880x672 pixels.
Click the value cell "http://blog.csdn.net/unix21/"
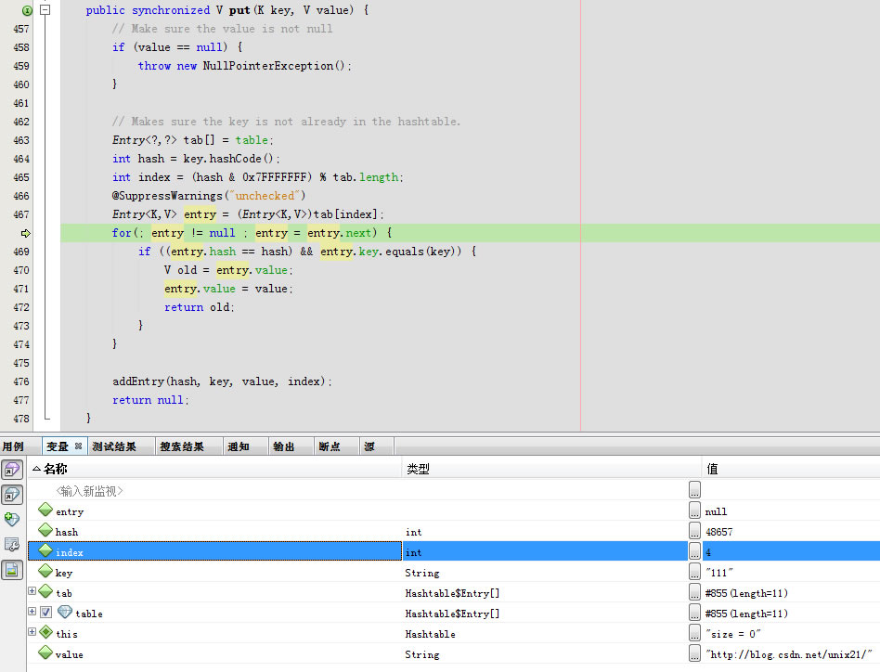[x=790, y=654]
